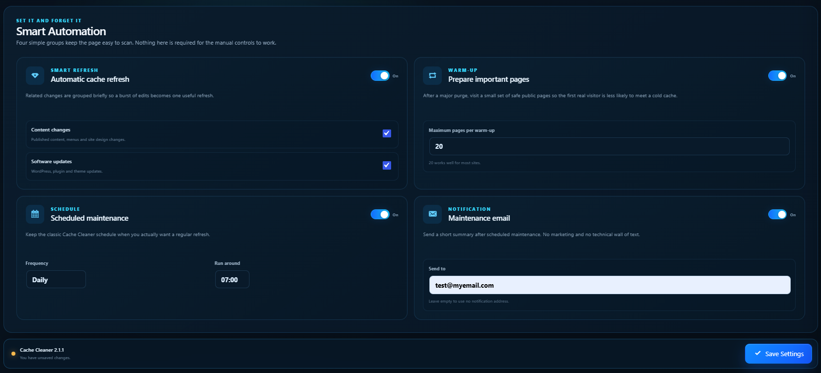Click the Smart Automation heading

coord(61,31)
